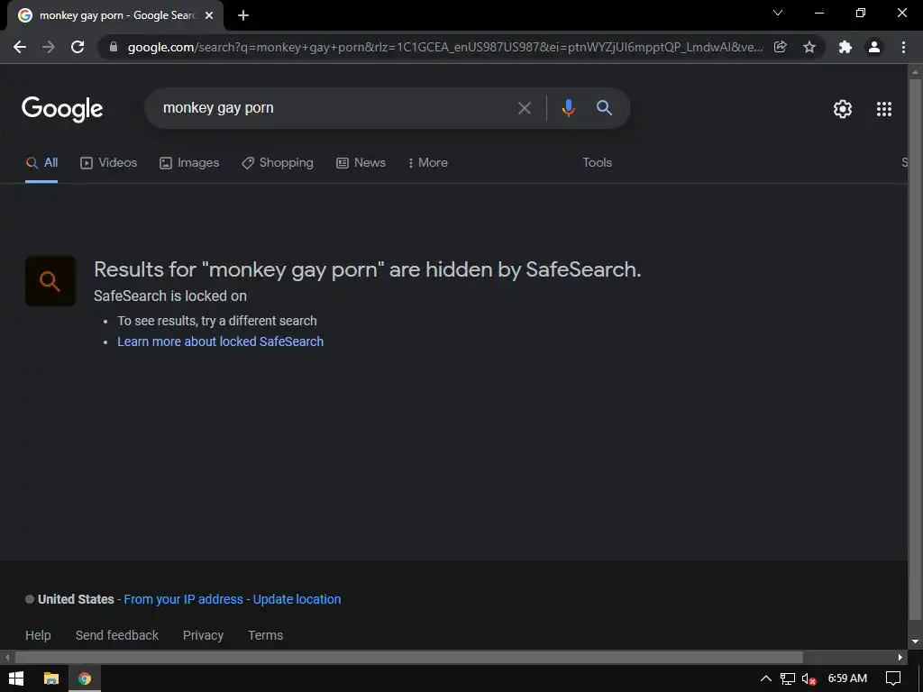This screenshot has width=923, height=692.
Task: Click the vertical scrollbar down arrow
Action: tap(915, 642)
